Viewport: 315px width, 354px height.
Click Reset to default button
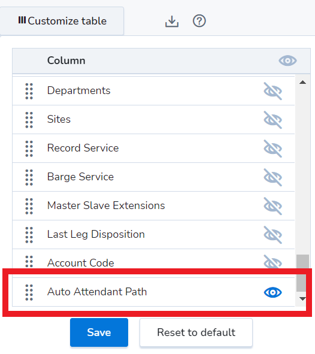pyautogui.click(x=196, y=332)
